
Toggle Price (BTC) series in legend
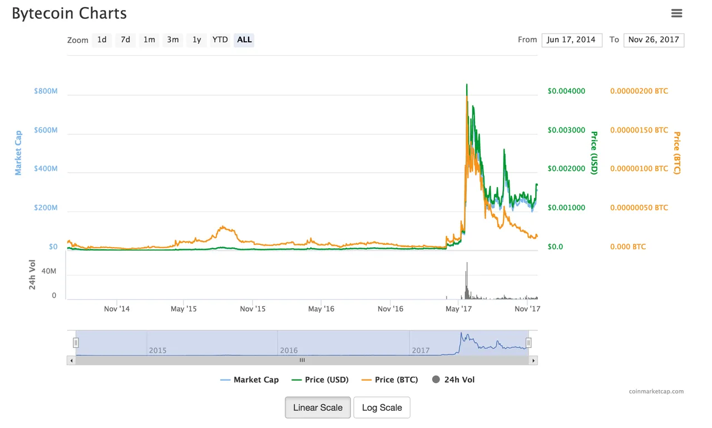[389, 380]
